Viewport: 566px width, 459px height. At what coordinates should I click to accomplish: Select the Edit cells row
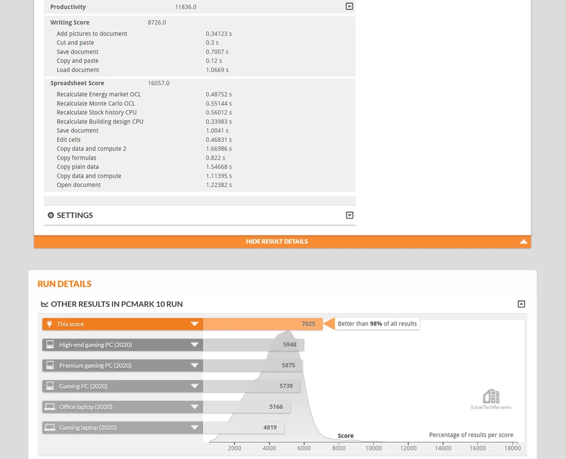[x=200, y=140]
